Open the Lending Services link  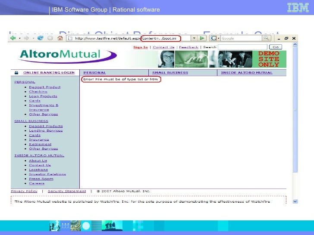46,131
